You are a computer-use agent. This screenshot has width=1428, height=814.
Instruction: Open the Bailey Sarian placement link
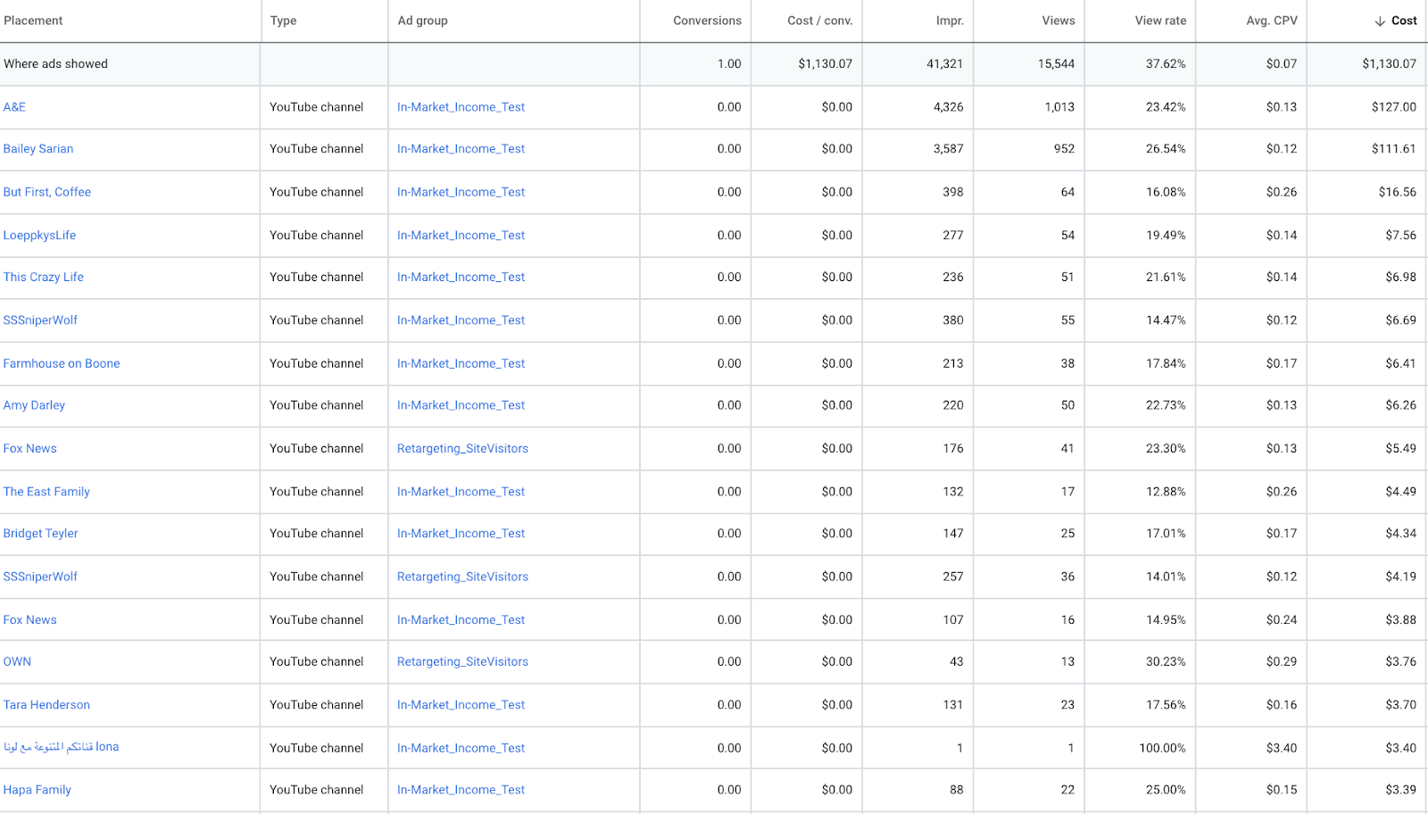38,149
